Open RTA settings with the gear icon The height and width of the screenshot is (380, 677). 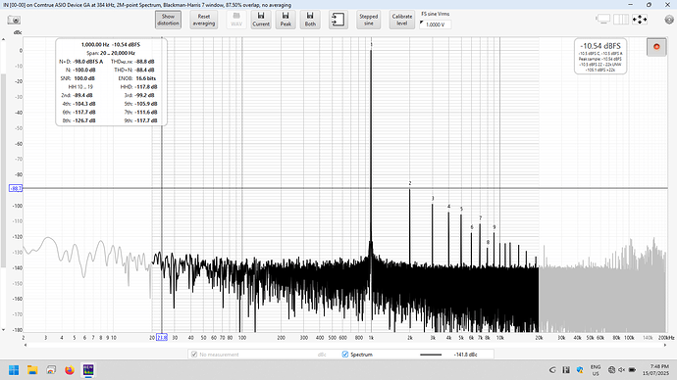pos(669,20)
